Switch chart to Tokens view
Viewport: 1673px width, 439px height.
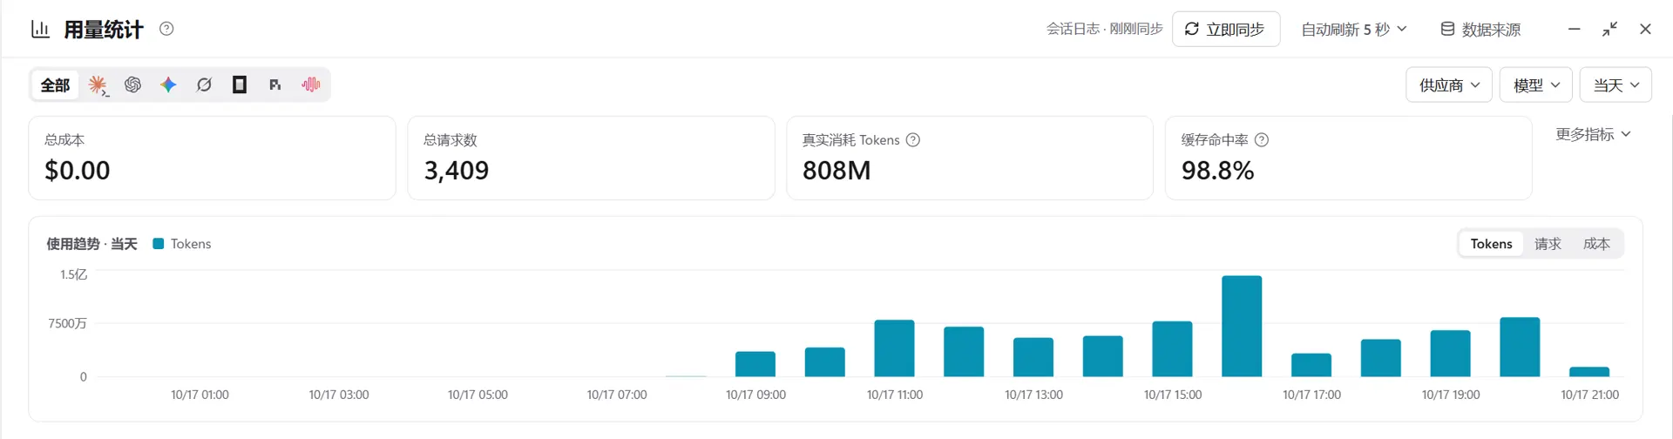click(x=1491, y=244)
